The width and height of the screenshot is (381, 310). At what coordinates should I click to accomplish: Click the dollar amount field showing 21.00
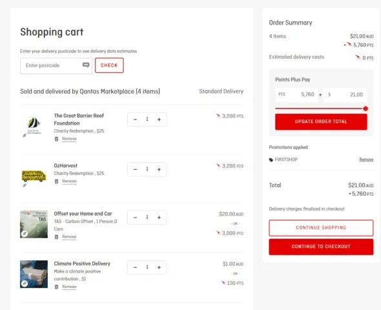[x=345, y=94]
